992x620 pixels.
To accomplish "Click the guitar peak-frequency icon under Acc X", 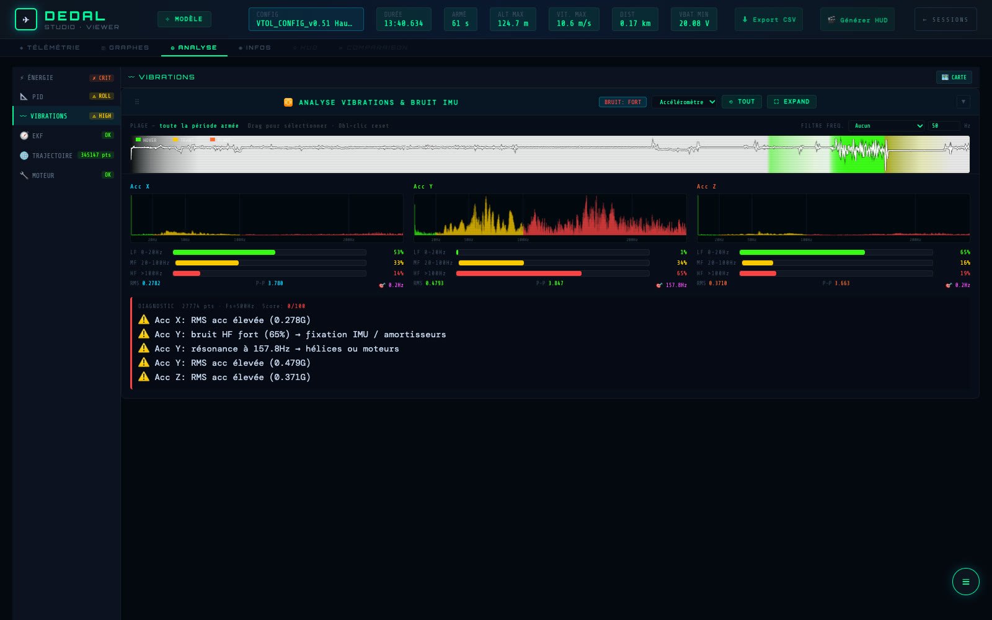I will (382, 285).
